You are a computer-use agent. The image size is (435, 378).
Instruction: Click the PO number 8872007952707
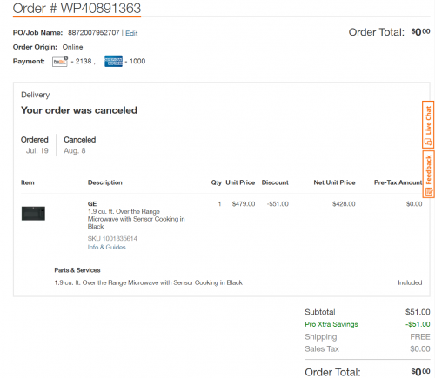pyautogui.click(x=94, y=33)
